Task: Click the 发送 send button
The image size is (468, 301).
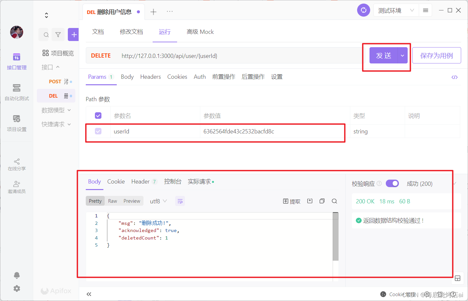Action: [x=384, y=56]
